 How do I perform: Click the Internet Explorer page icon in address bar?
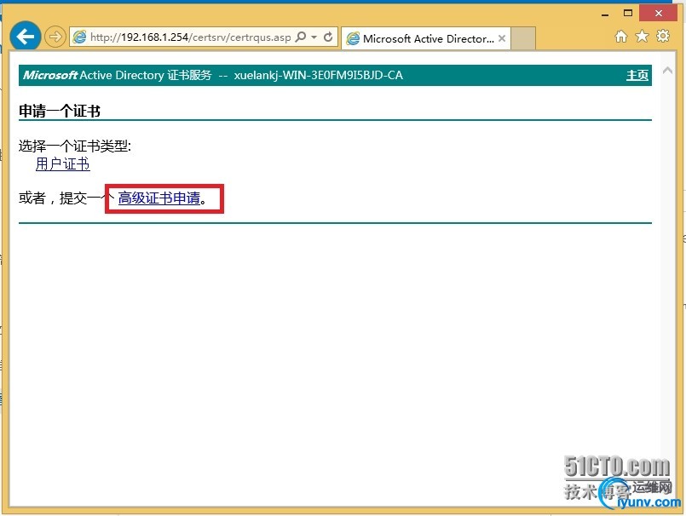[79, 37]
